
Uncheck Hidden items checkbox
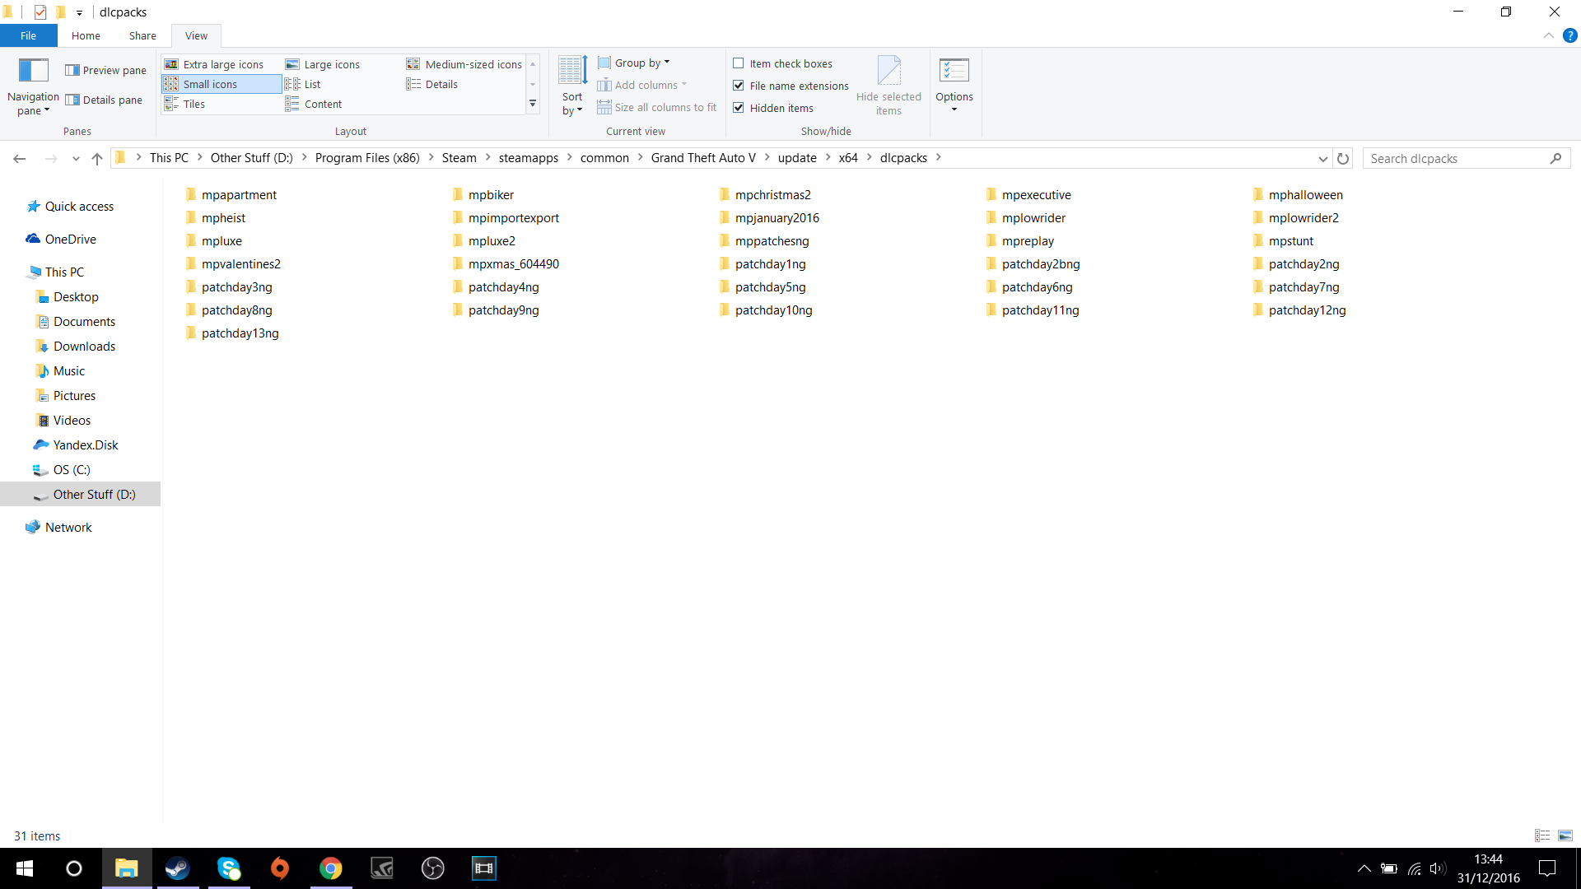[x=739, y=108]
